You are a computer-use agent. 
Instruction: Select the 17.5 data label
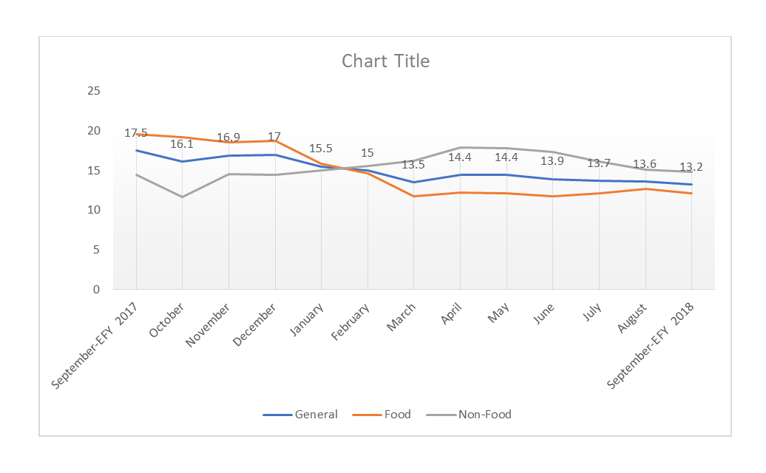click(x=135, y=134)
